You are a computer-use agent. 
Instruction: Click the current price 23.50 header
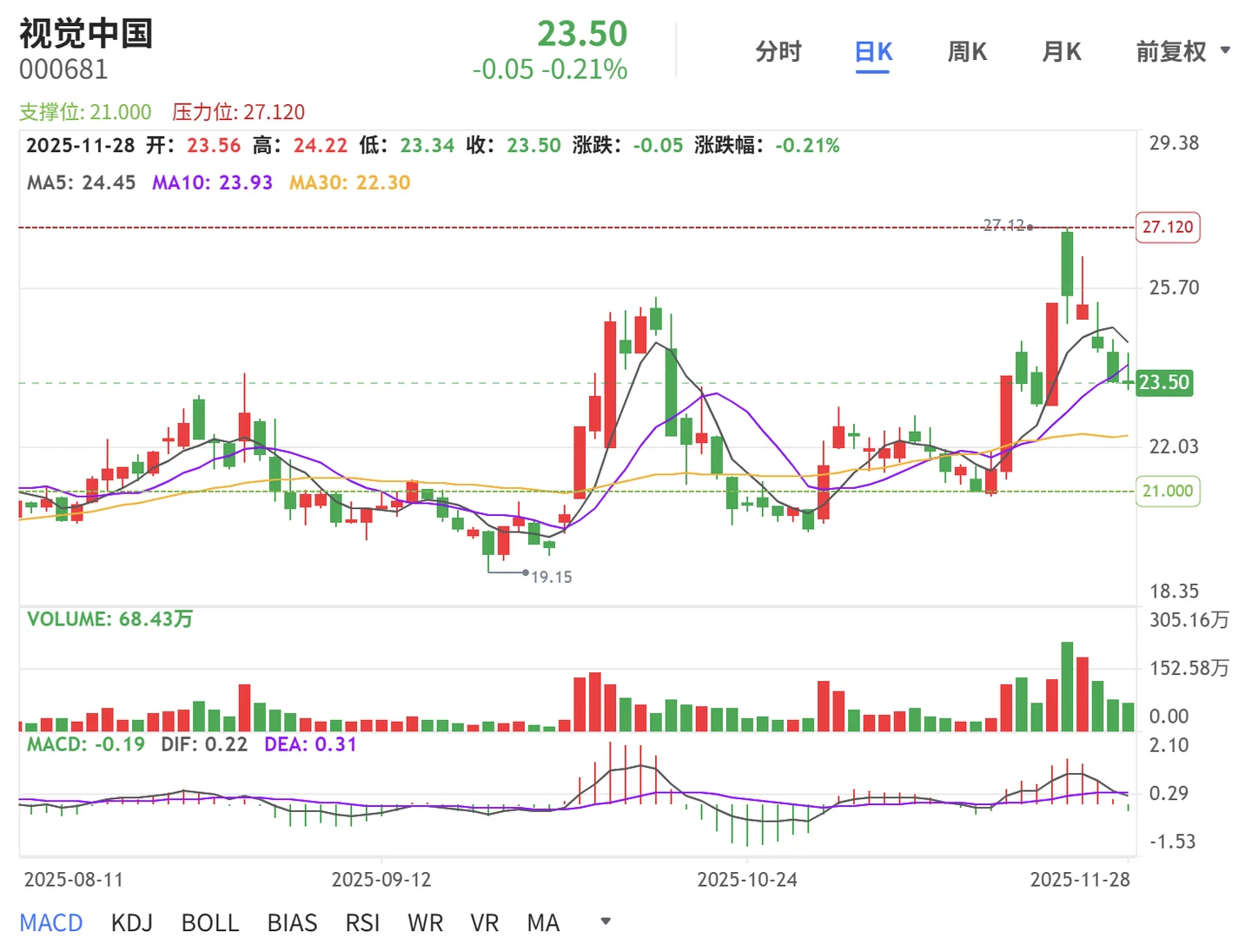[x=582, y=34]
